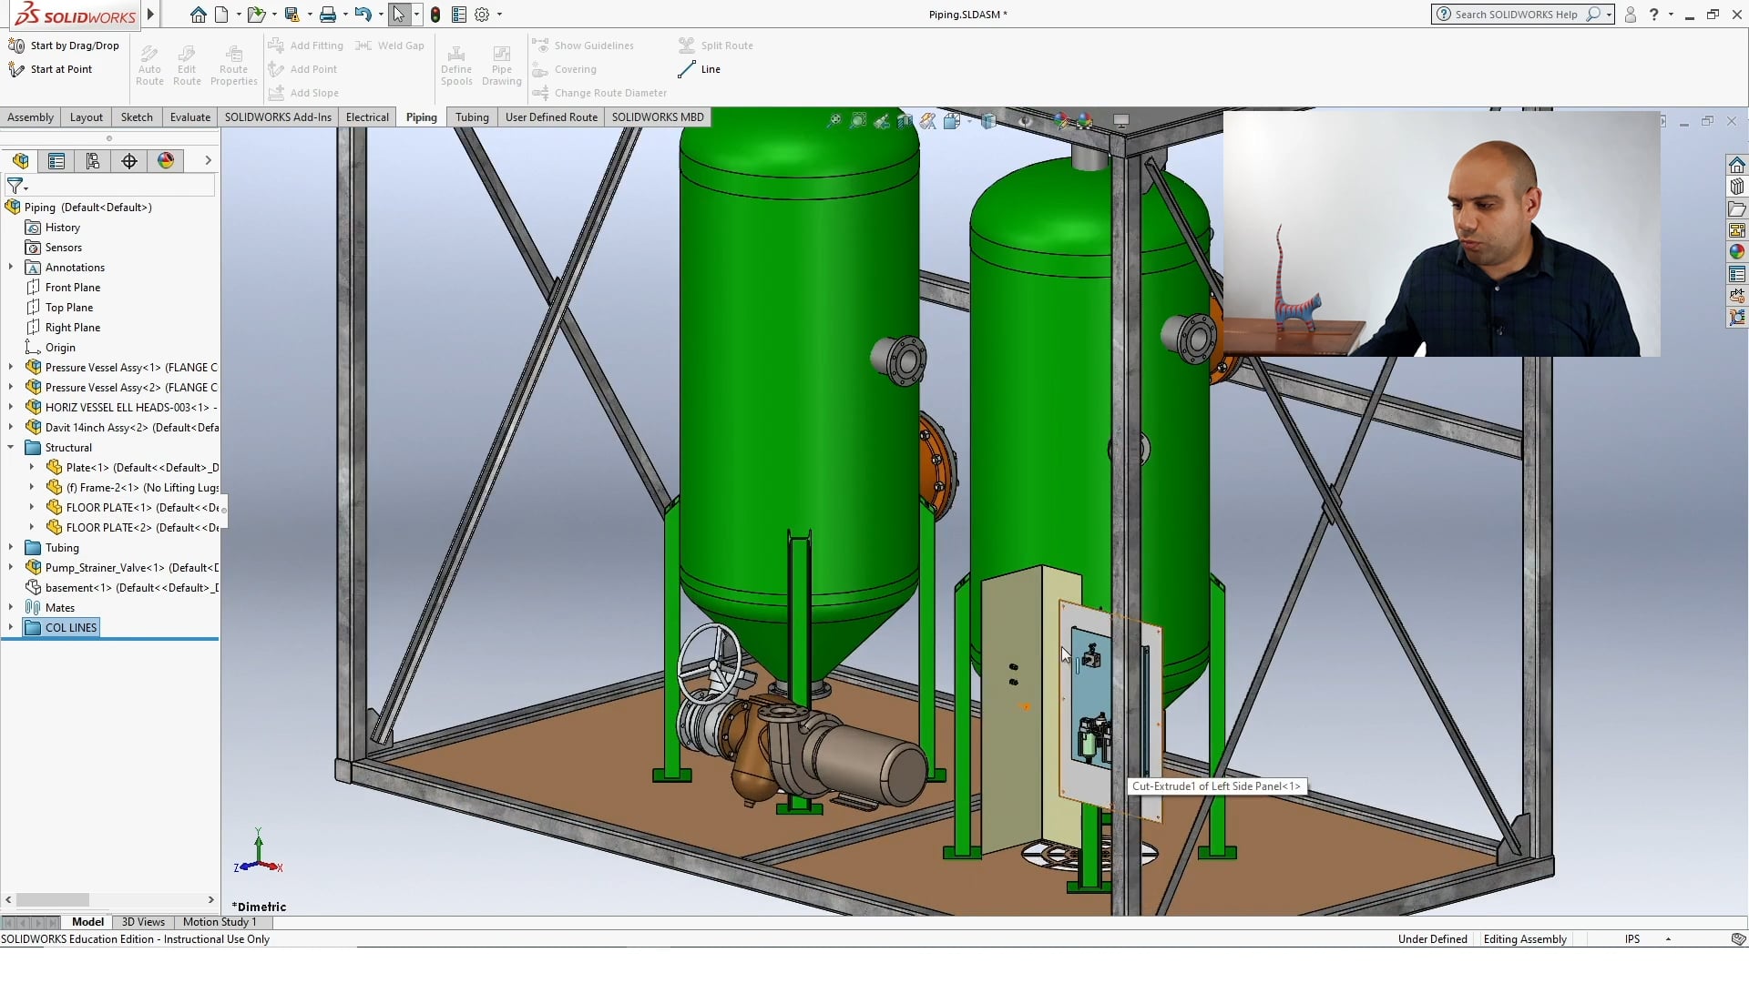Activate the Define Spools tool

click(456, 64)
